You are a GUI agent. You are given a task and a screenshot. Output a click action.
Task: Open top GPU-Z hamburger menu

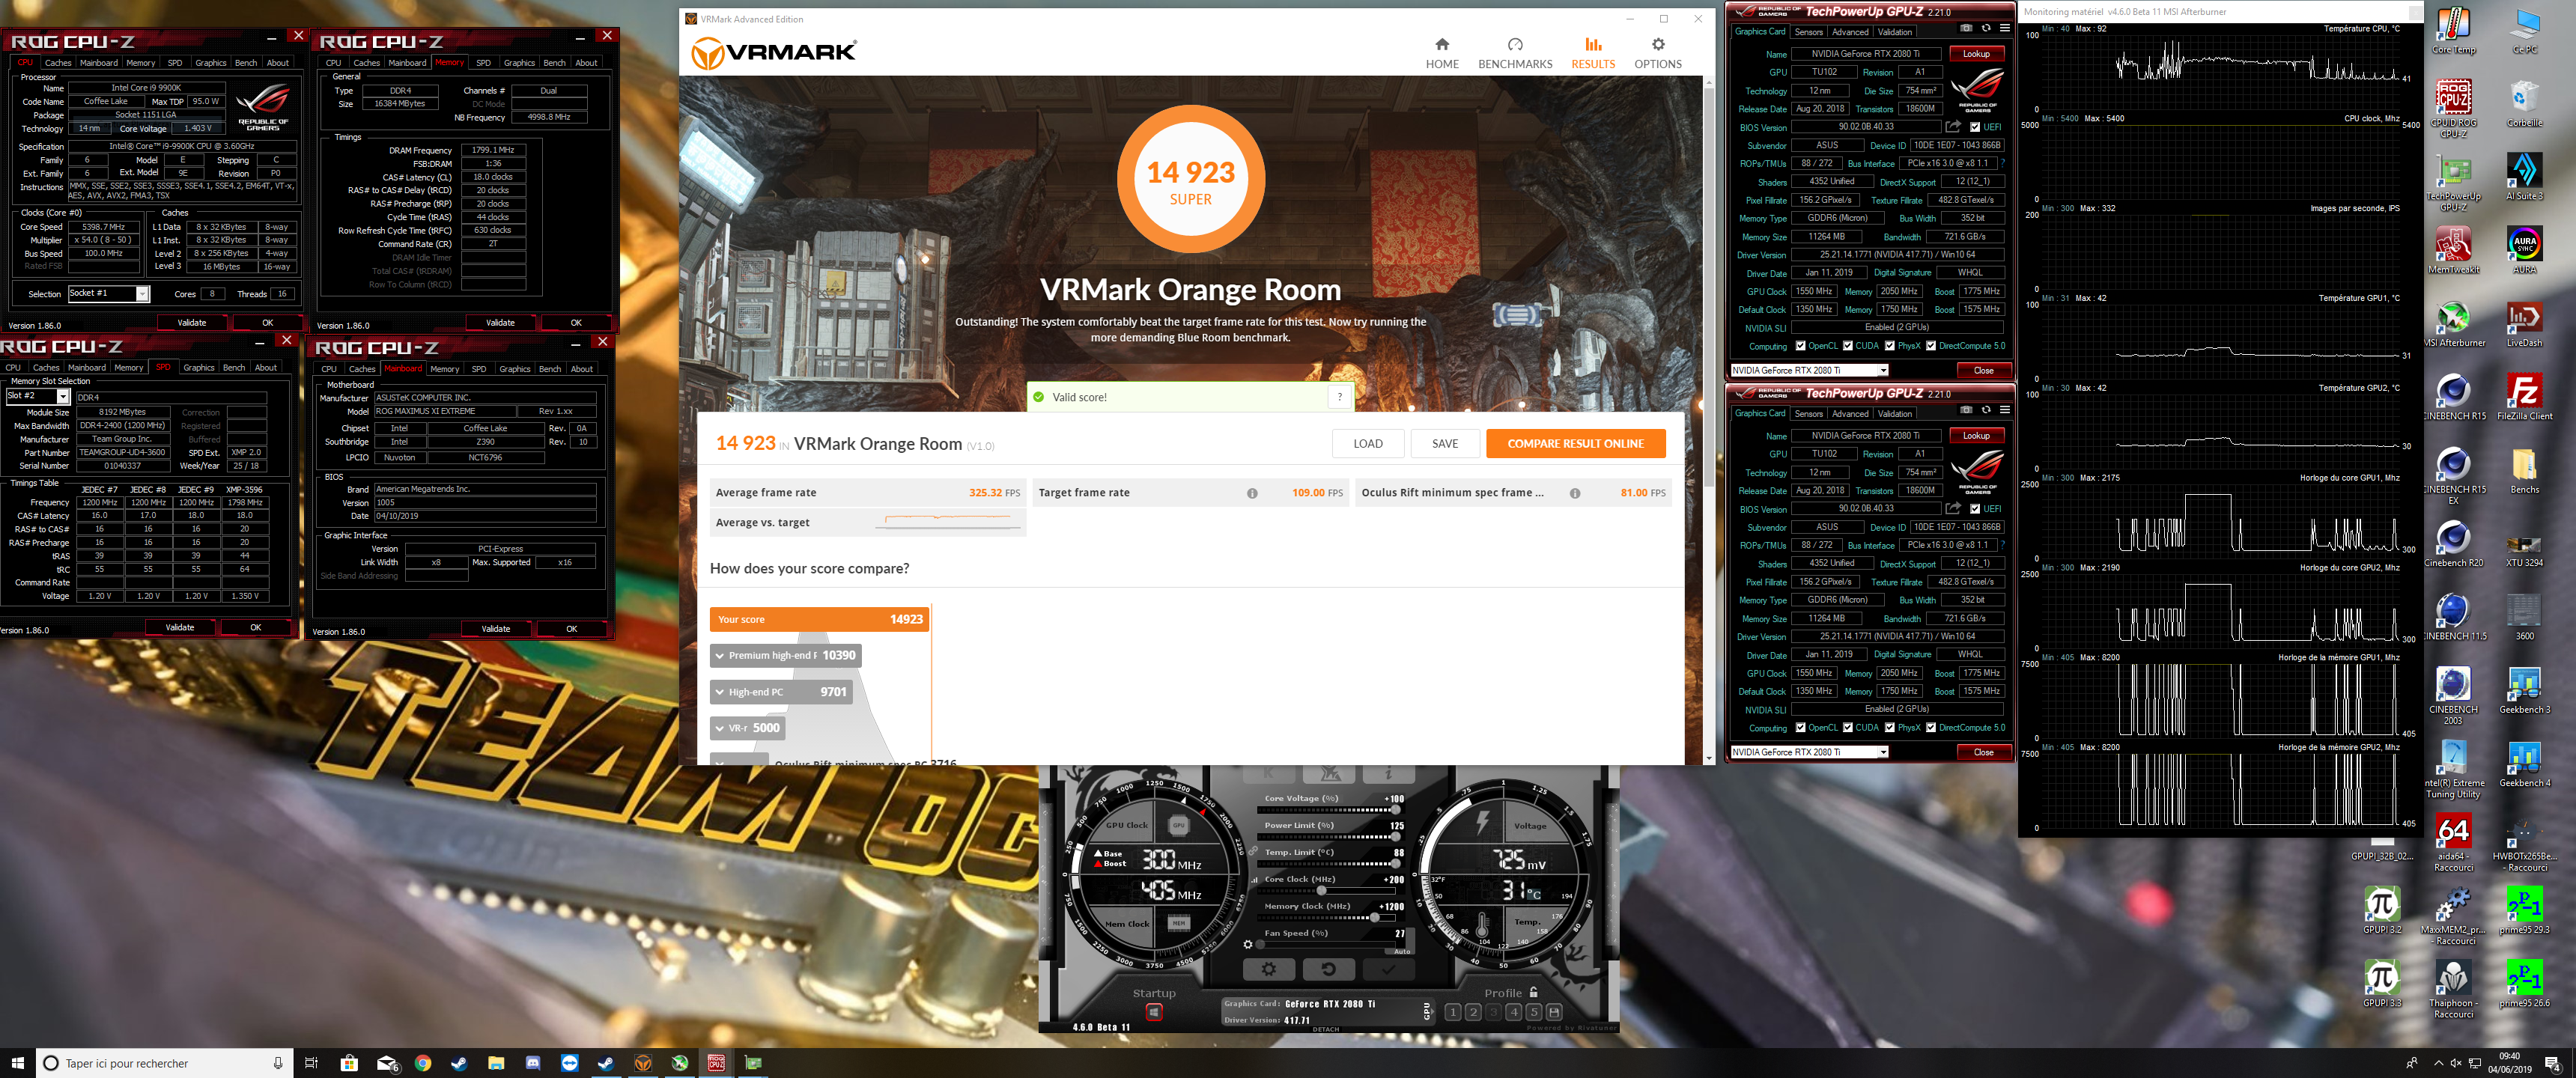pos(2004,28)
